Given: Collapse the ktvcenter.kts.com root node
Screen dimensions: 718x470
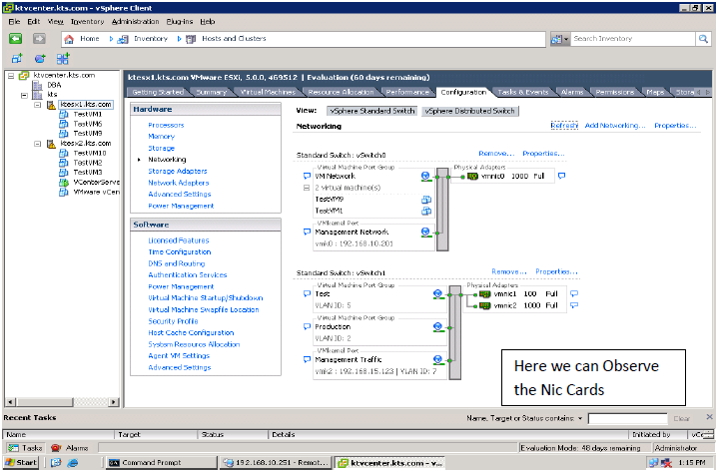Looking at the screenshot, I should click(11, 76).
